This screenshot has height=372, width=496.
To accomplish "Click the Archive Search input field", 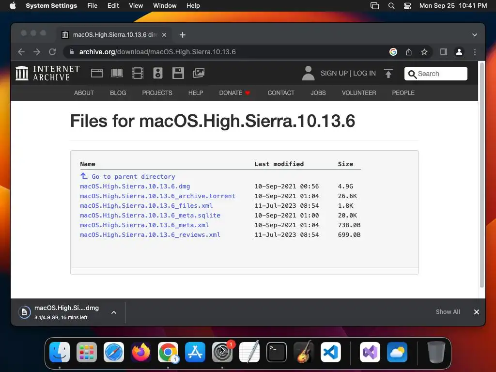I will [435, 74].
